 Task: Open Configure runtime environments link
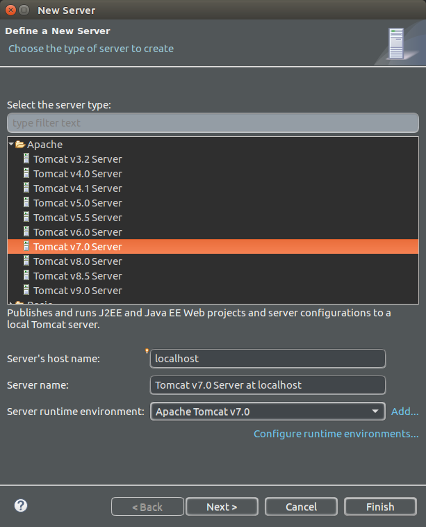click(x=336, y=434)
